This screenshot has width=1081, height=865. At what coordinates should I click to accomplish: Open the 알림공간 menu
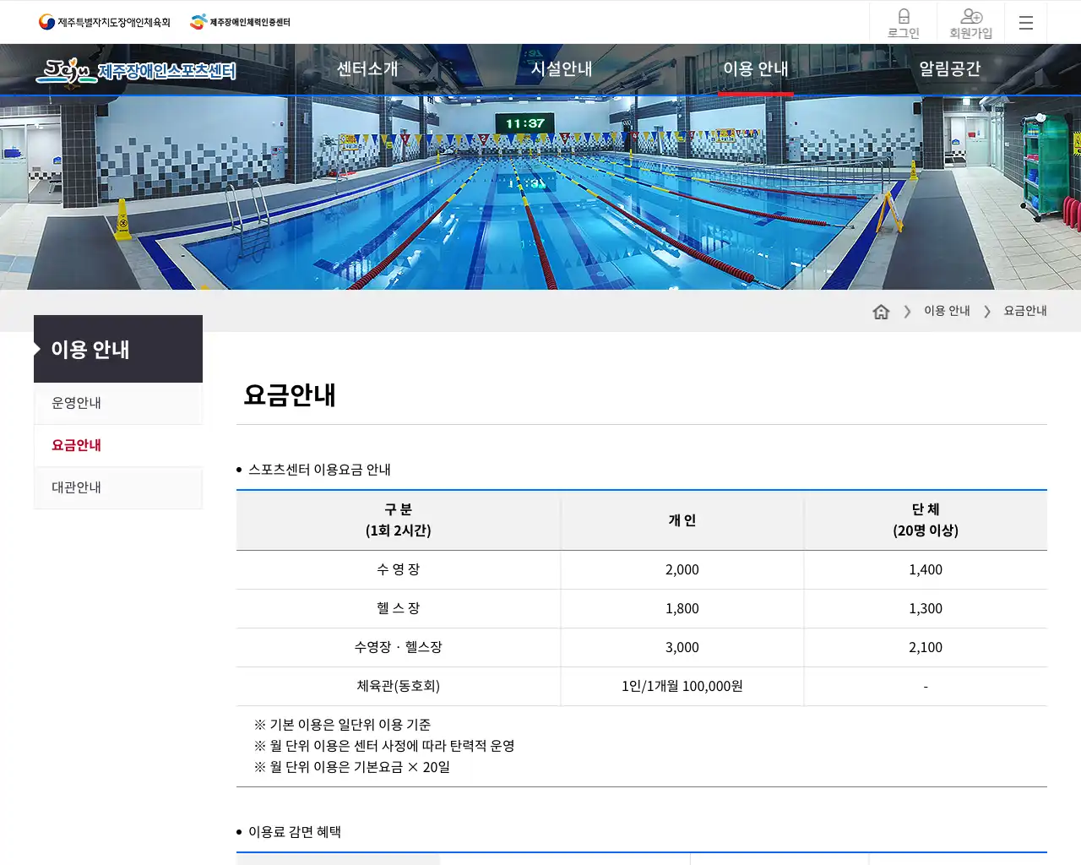point(950,68)
